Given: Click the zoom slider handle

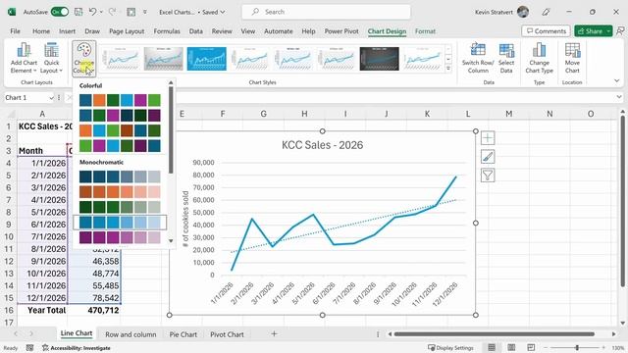Looking at the screenshot, I should pos(577,348).
